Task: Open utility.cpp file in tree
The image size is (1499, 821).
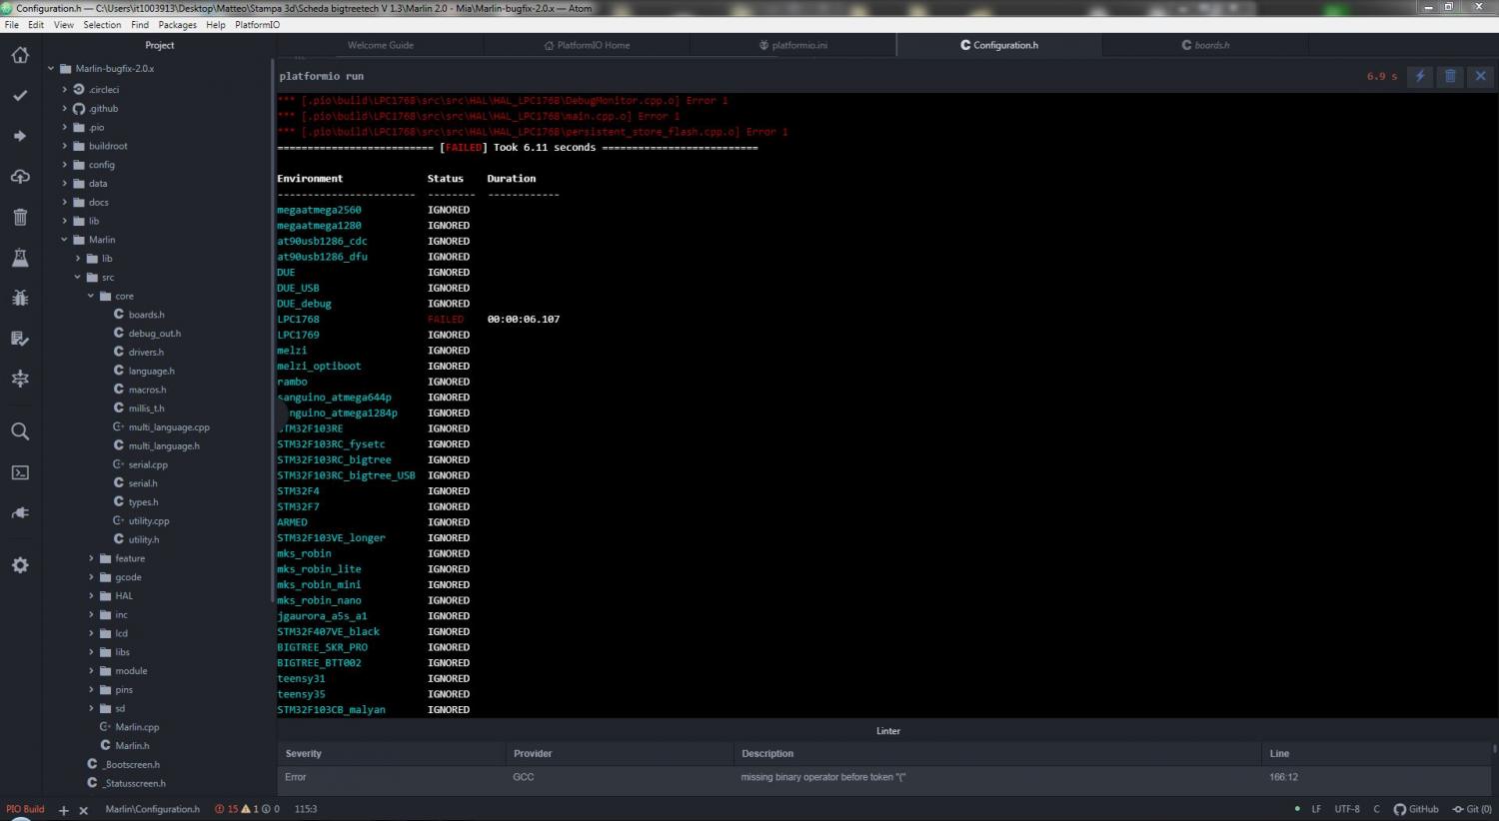Action: tap(149, 521)
